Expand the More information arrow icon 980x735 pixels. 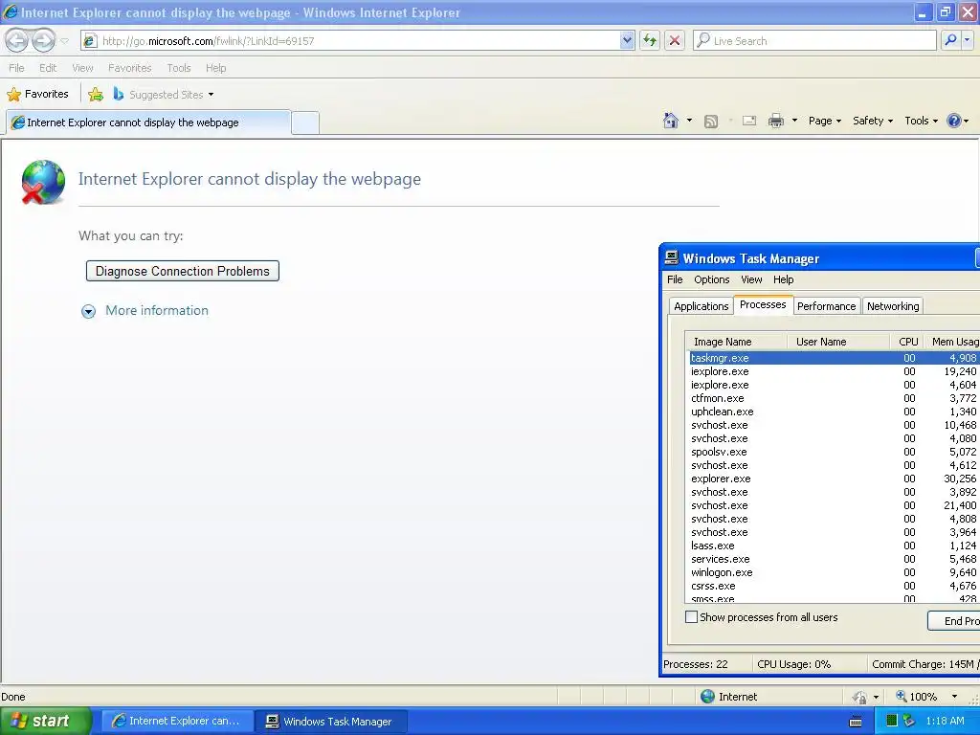89,311
